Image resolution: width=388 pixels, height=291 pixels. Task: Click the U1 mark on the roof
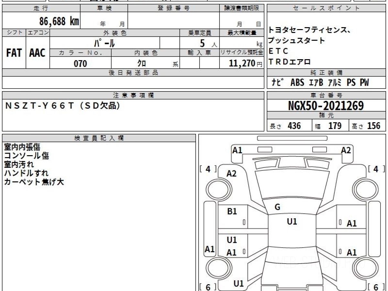[x=292, y=221]
